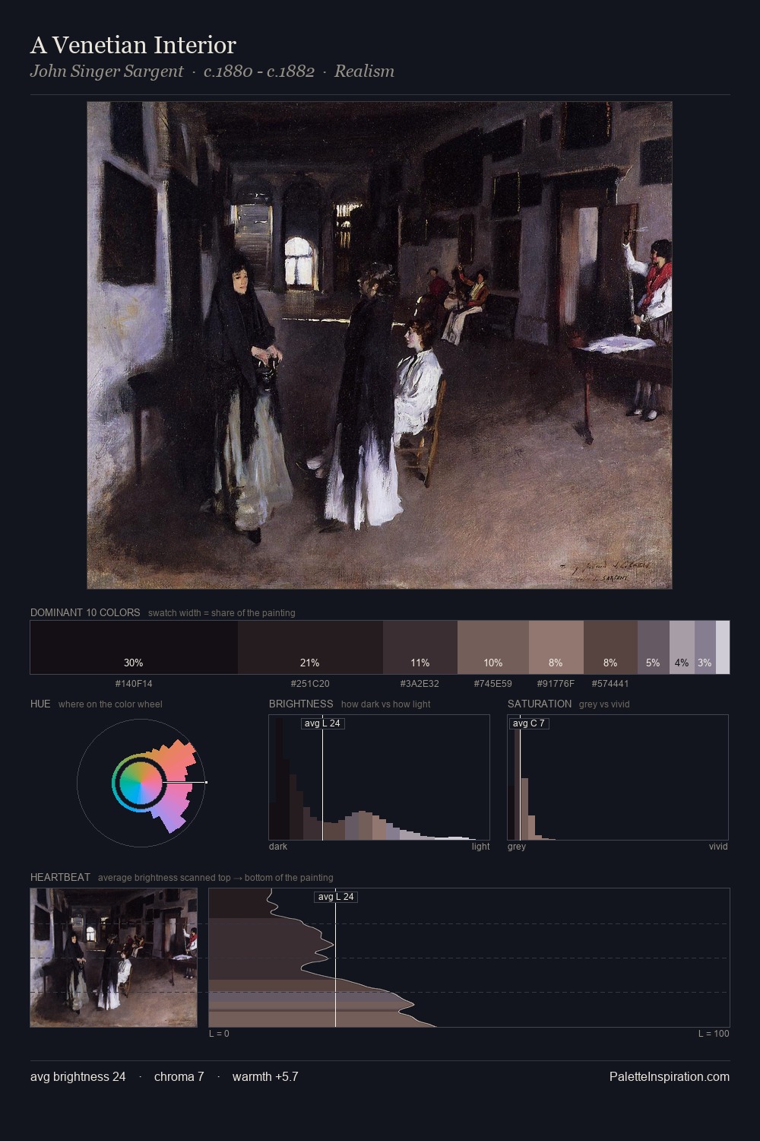This screenshot has height=1141, width=760.
Task: Click the 'HUE' section heading
Action: pyautogui.click(x=40, y=704)
